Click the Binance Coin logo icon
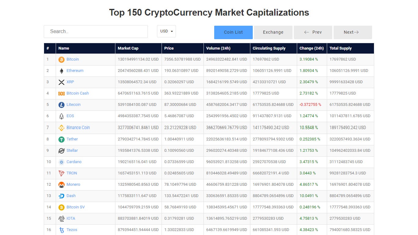 point(62,128)
